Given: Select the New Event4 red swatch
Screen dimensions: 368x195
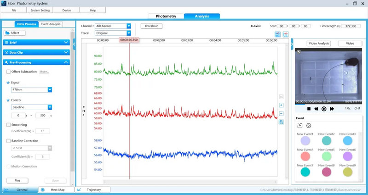Looking at the screenshot, I should pyautogui.click(x=305, y=156).
